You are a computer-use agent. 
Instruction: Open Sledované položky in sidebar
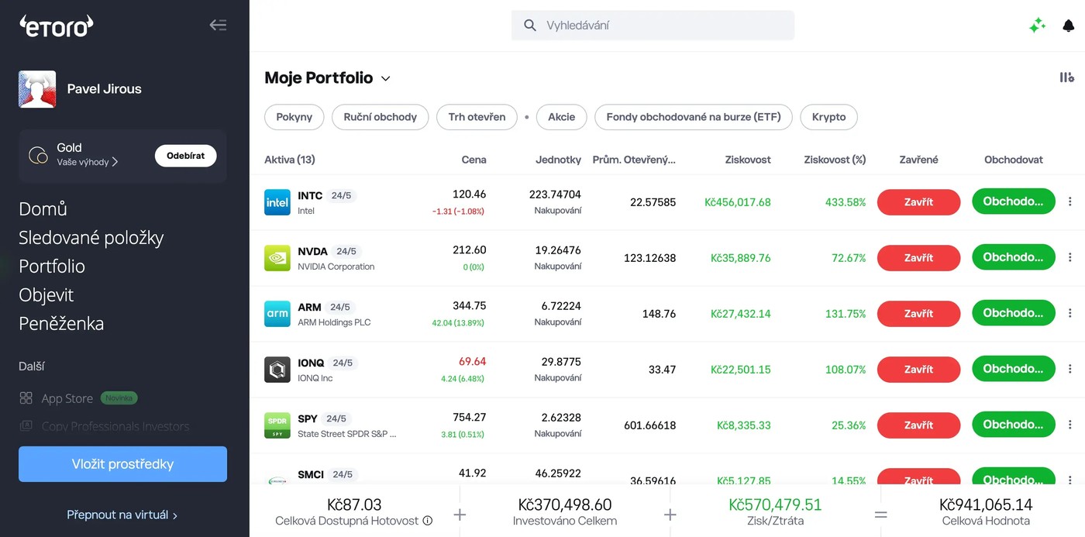coord(91,238)
